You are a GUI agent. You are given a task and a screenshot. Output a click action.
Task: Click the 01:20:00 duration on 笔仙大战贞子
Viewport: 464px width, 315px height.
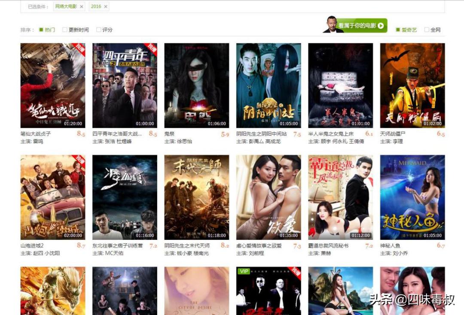(73, 124)
